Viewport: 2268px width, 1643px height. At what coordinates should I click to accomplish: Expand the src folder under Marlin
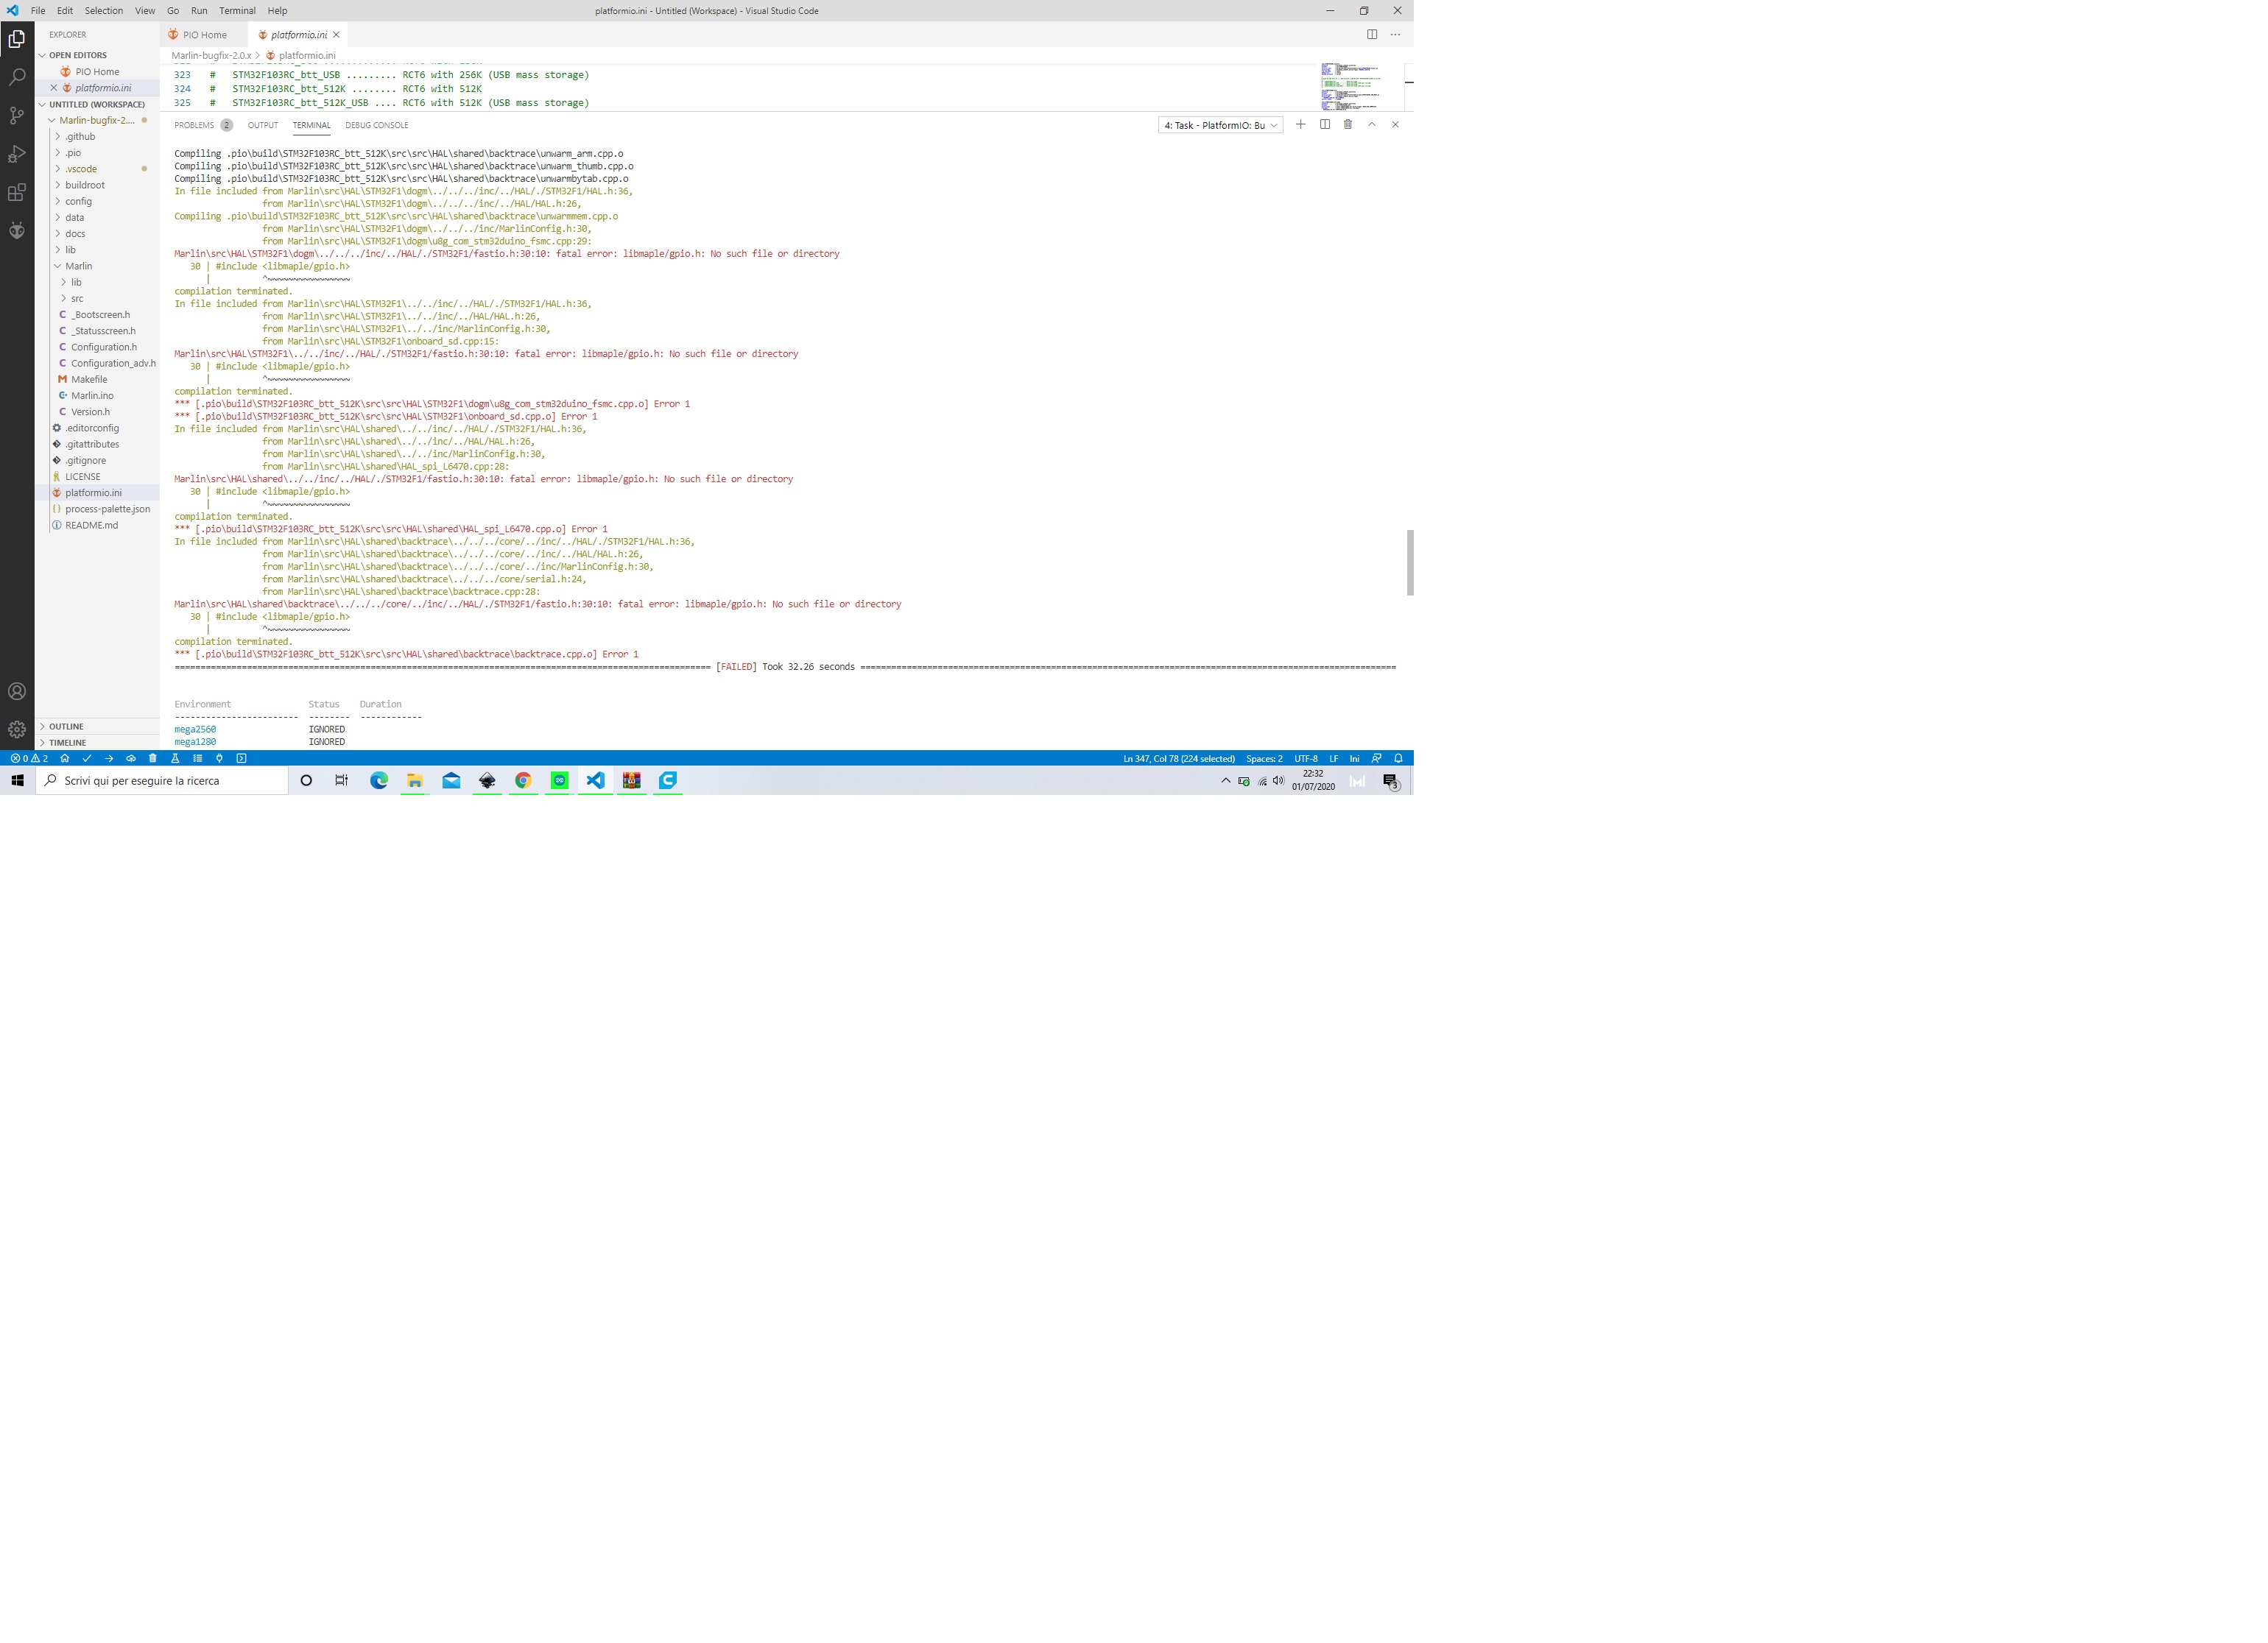click(77, 299)
